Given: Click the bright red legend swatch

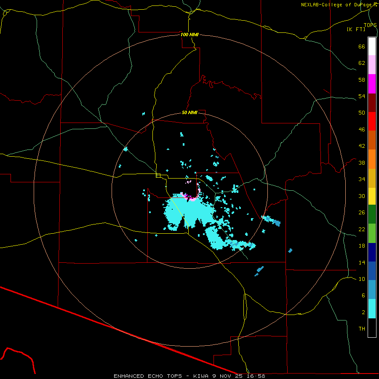Looking at the screenshot, I should pyautogui.click(x=372, y=121).
